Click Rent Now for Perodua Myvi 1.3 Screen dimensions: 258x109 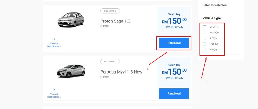pyautogui.click(x=174, y=94)
